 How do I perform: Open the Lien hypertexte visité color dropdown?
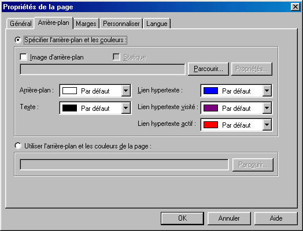237,107
